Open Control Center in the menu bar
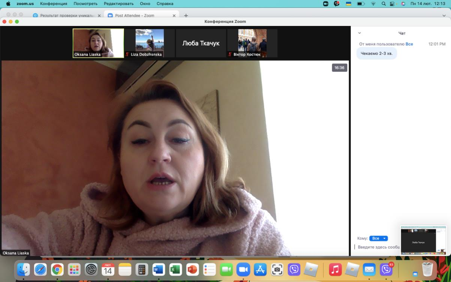451x282 pixels. pos(393,4)
